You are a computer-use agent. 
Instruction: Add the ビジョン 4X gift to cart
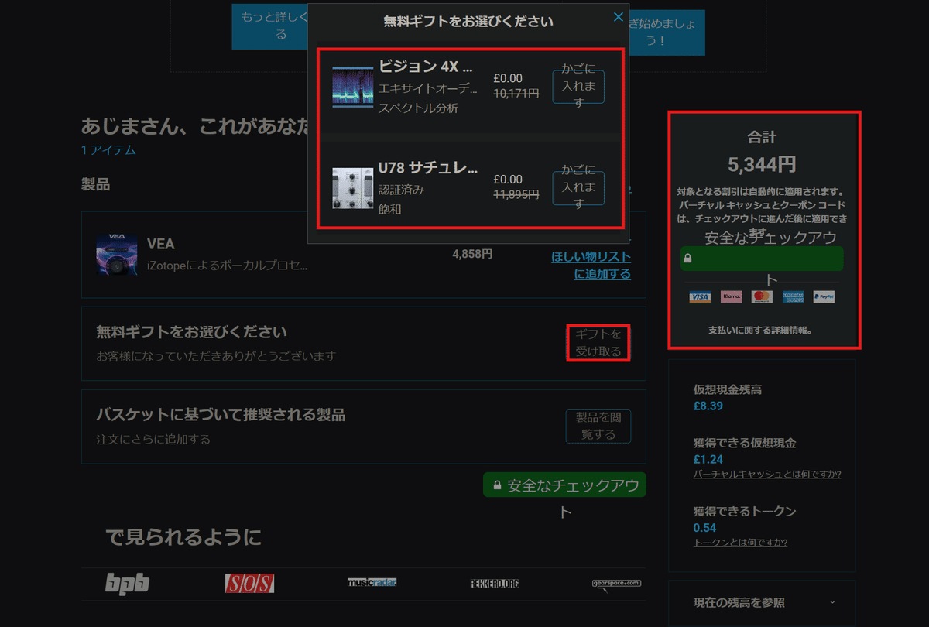[x=578, y=87]
